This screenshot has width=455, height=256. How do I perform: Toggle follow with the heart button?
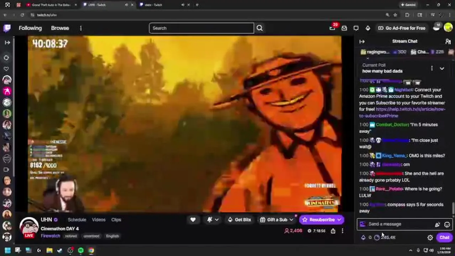193,220
